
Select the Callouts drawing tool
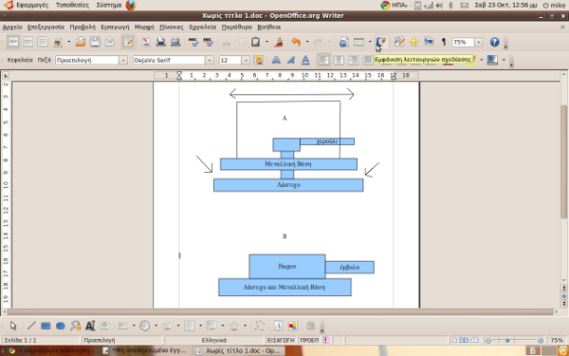pyautogui.click(x=105, y=326)
